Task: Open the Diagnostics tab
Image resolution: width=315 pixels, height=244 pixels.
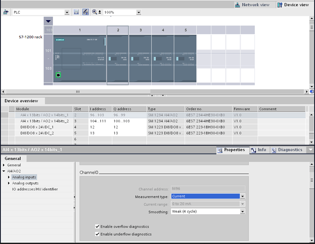Action: click(x=287, y=150)
